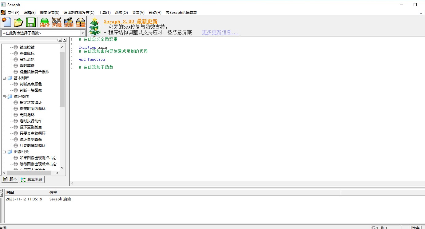This screenshot has width=425, height=229.
Task: Click the 2023-11-12 11:05:19 timestamp
Action: pos(24,199)
